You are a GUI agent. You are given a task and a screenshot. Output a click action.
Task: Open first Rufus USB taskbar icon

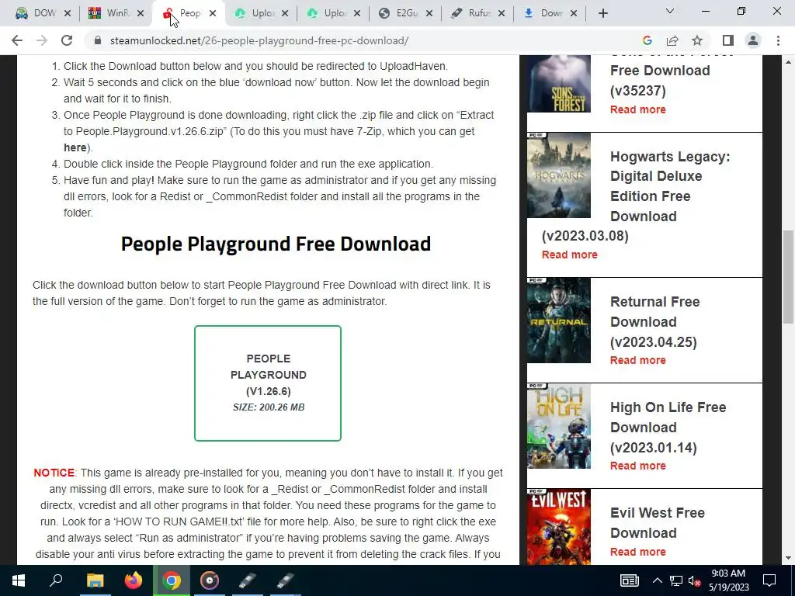pyautogui.click(x=248, y=580)
